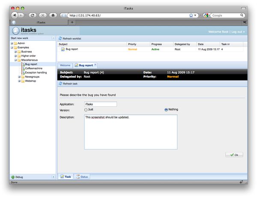The image size is (257, 197).
Task: Click the tab list button at tab bar end
Action: pyautogui.click(x=245, y=22)
